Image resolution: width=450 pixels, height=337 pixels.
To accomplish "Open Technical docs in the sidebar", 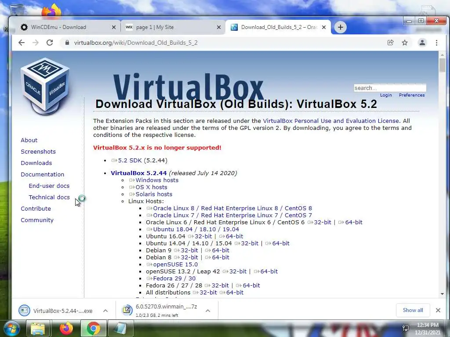I will 49,197.
